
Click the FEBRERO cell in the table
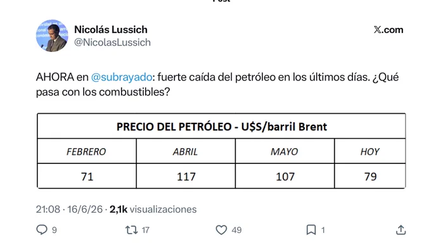[x=87, y=151]
